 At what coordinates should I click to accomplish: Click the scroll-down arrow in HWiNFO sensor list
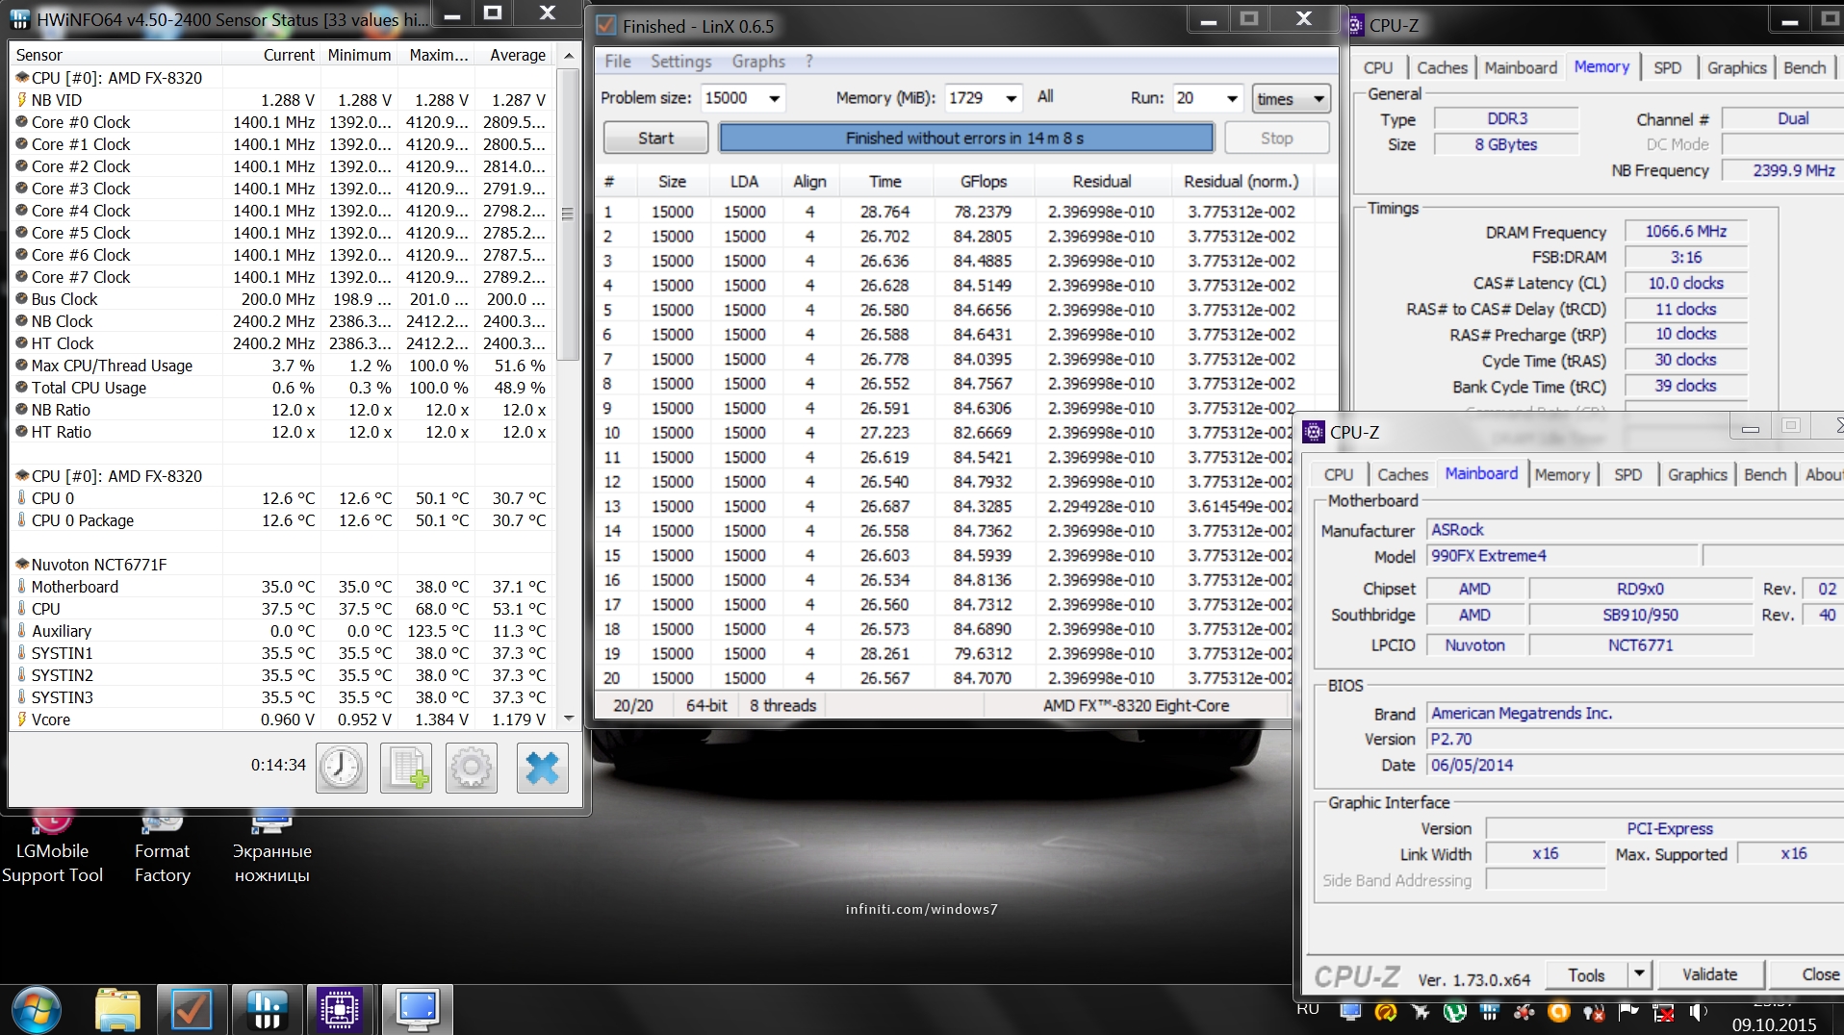tap(568, 719)
